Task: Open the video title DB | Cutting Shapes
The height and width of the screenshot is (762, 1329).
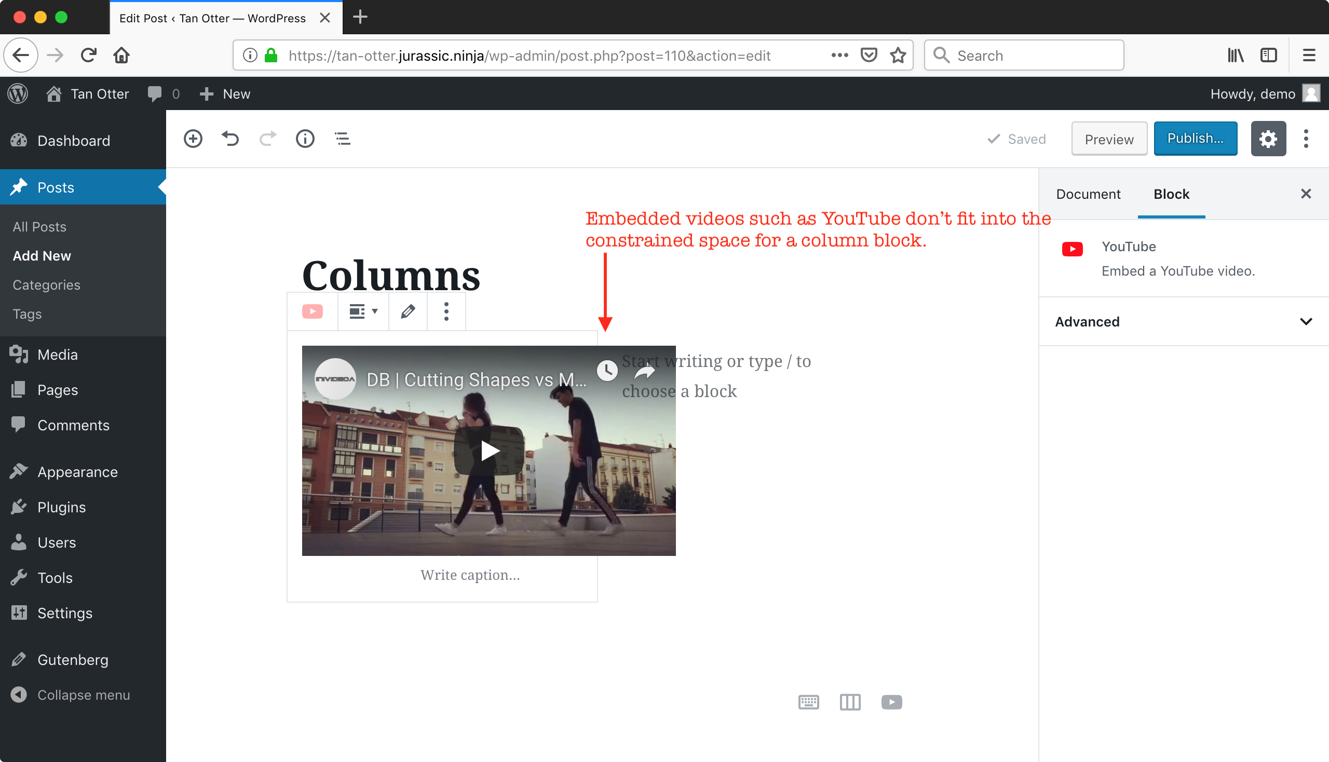Action: coord(477,379)
